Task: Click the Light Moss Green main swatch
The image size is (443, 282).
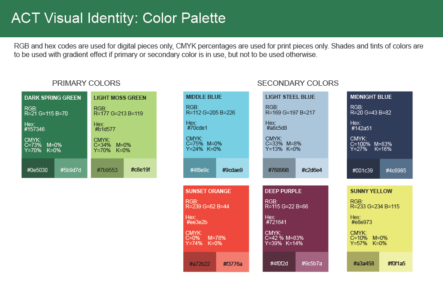Action: [x=124, y=124]
